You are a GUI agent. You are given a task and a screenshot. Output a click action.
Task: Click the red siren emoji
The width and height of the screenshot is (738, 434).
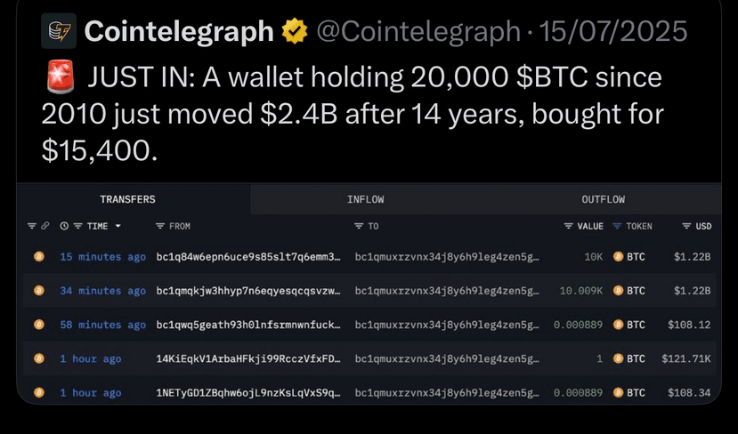point(61,77)
